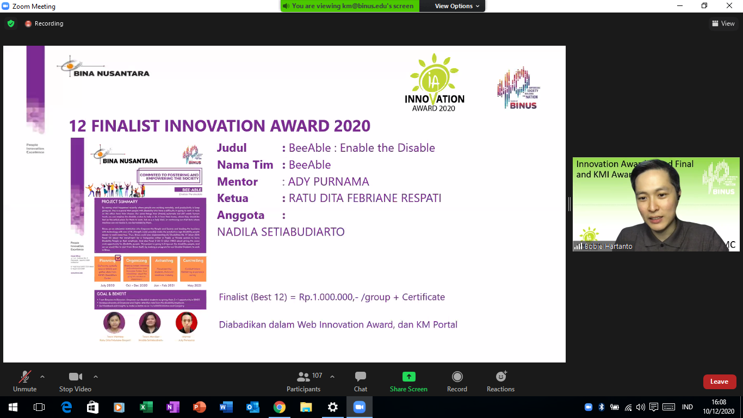
Task: Open the Reactions menu
Action: pos(500,381)
